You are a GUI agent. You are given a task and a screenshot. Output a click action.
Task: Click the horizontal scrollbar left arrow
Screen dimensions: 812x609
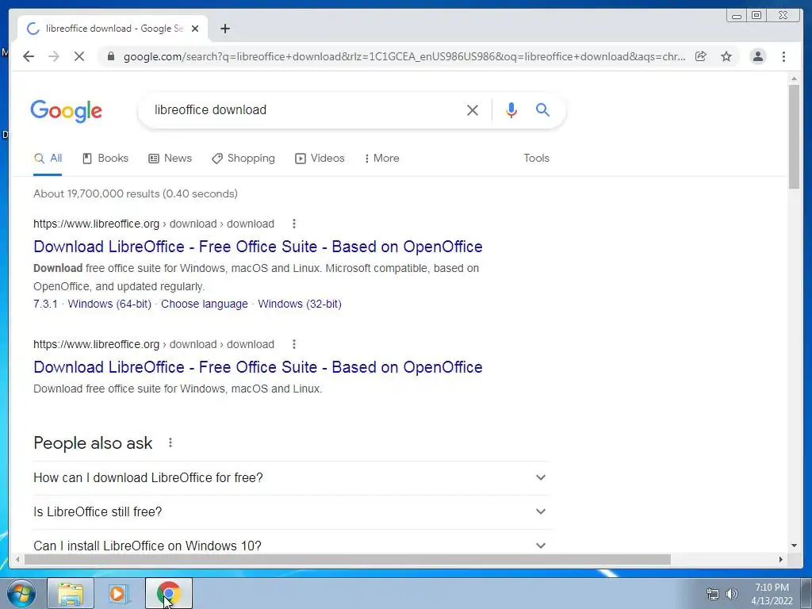point(18,559)
